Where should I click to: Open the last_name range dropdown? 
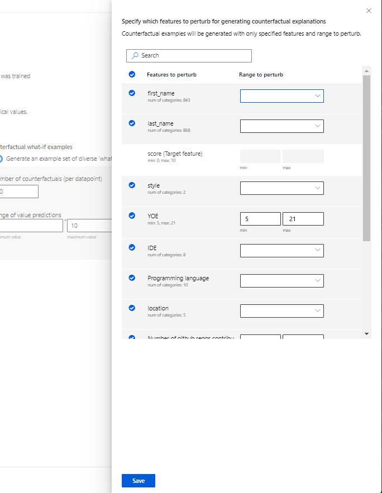click(x=281, y=126)
